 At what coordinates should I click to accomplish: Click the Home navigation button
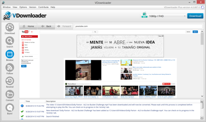(x=28, y=26)
